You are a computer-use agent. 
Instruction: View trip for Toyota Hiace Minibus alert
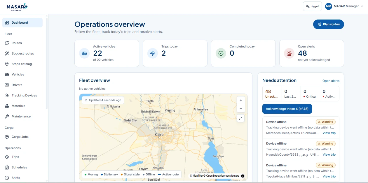(x=329, y=177)
